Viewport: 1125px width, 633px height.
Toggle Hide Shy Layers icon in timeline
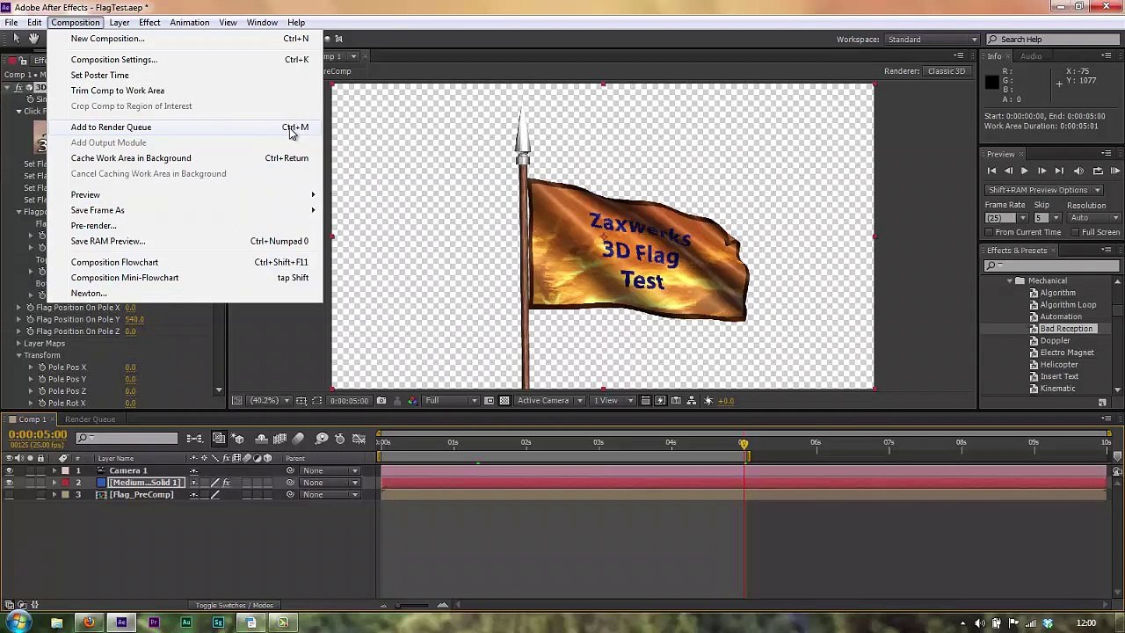point(261,439)
